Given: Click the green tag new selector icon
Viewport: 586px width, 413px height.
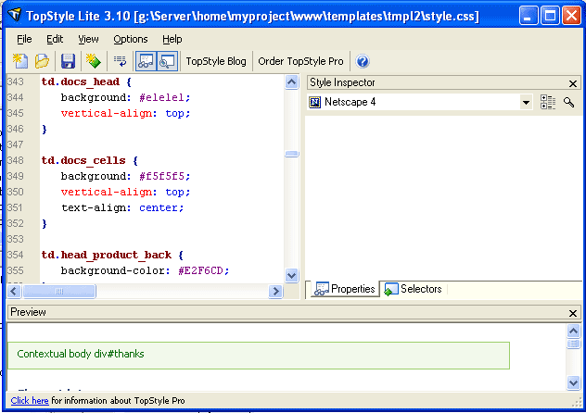Looking at the screenshot, I should pyautogui.click(x=94, y=61).
